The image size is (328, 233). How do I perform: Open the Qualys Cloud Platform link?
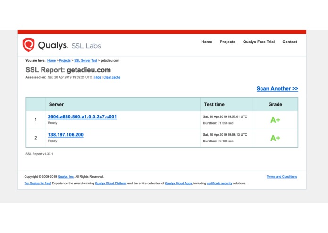point(110,183)
